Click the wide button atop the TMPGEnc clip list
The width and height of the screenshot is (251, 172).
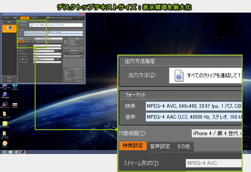tap(9, 22)
